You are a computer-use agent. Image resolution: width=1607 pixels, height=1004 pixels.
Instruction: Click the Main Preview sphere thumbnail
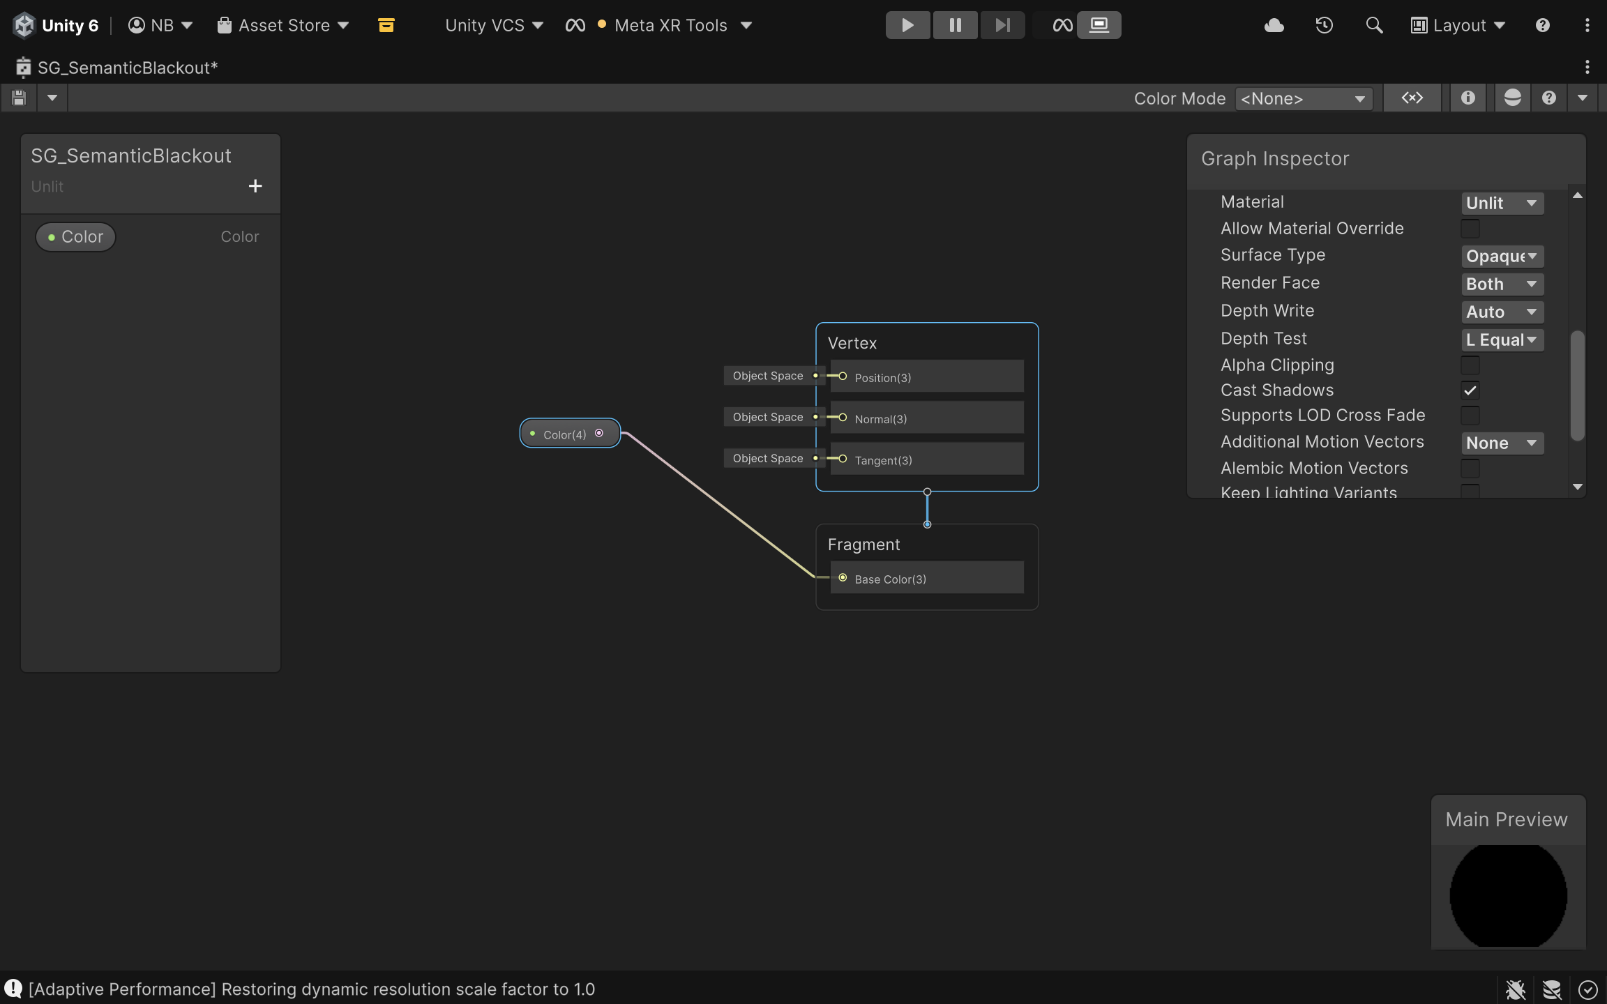pyautogui.click(x=1508, y=895)
